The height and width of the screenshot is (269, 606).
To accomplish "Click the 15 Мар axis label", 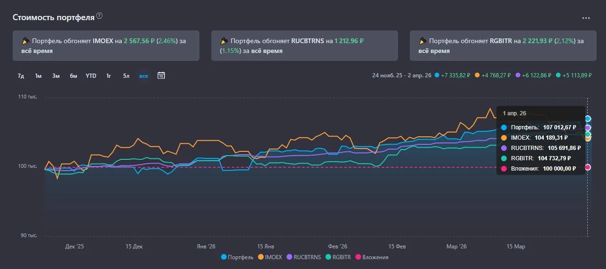I will click(x=517, y=246).
